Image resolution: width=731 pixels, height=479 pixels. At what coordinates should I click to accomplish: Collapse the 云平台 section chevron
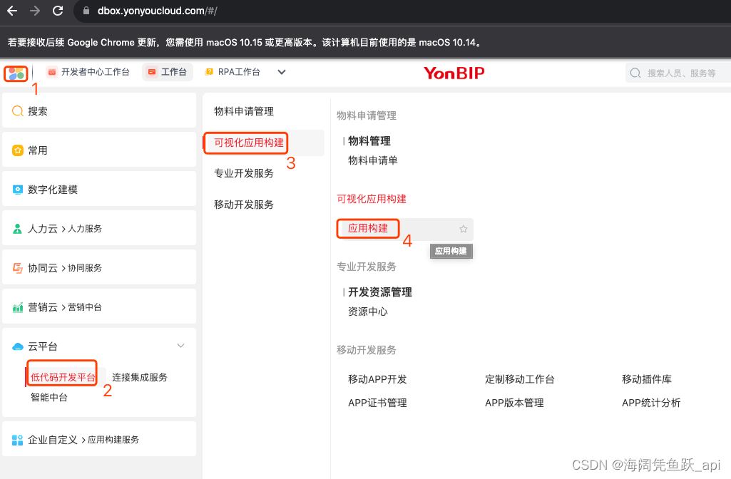181,346
